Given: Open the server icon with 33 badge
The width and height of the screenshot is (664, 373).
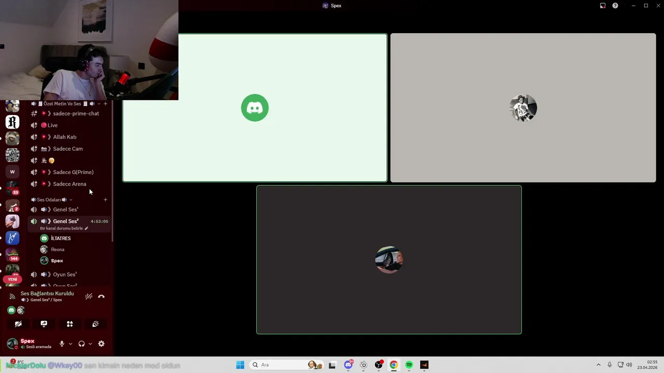Looking at the screenshot, I should [x=12, y=188].
